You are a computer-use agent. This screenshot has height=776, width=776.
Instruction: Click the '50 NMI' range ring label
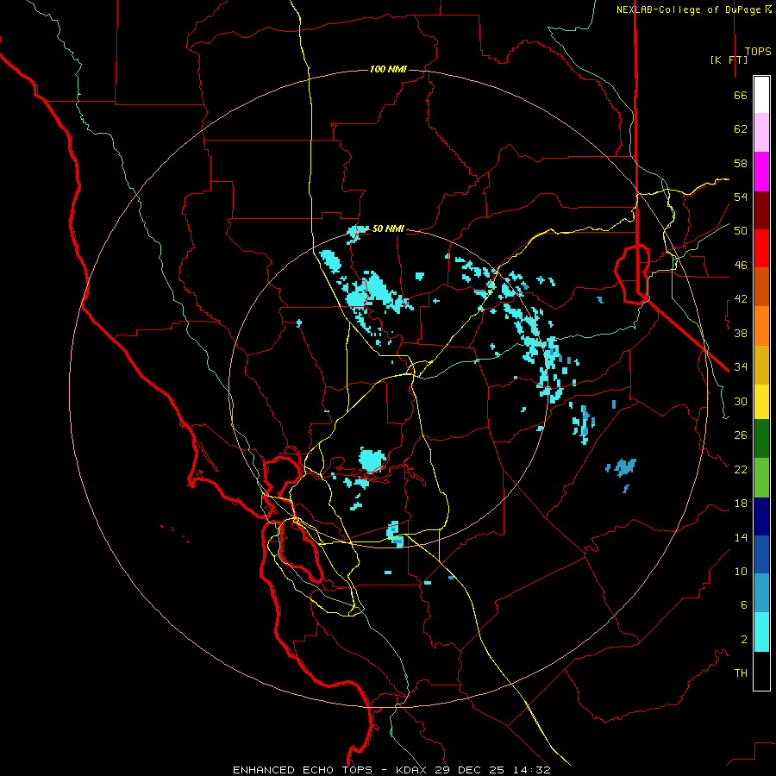(x=388, y=228)
